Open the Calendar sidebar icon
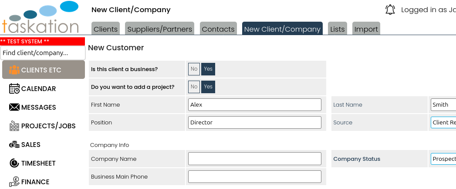Image resolution: width=456 pixels, height=189 pixels. coord(14,88)
